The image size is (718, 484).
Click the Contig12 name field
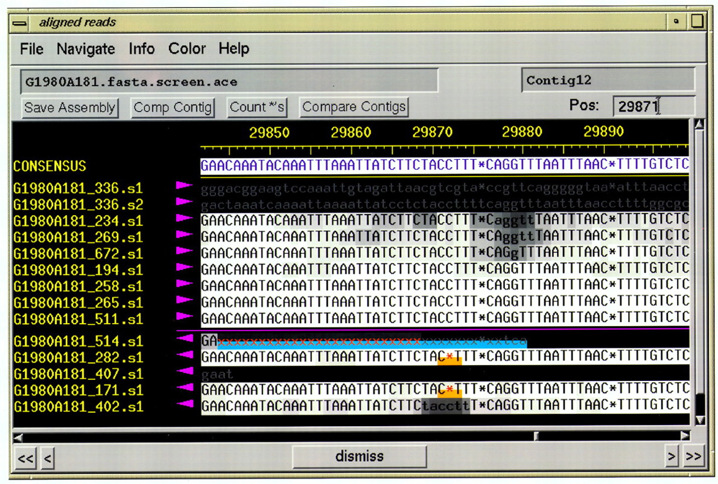click(608, 80)
